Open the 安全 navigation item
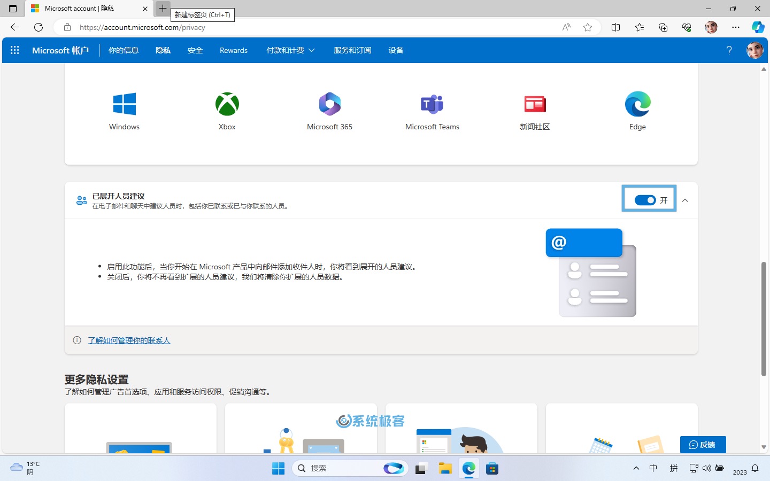 point(195,50)
